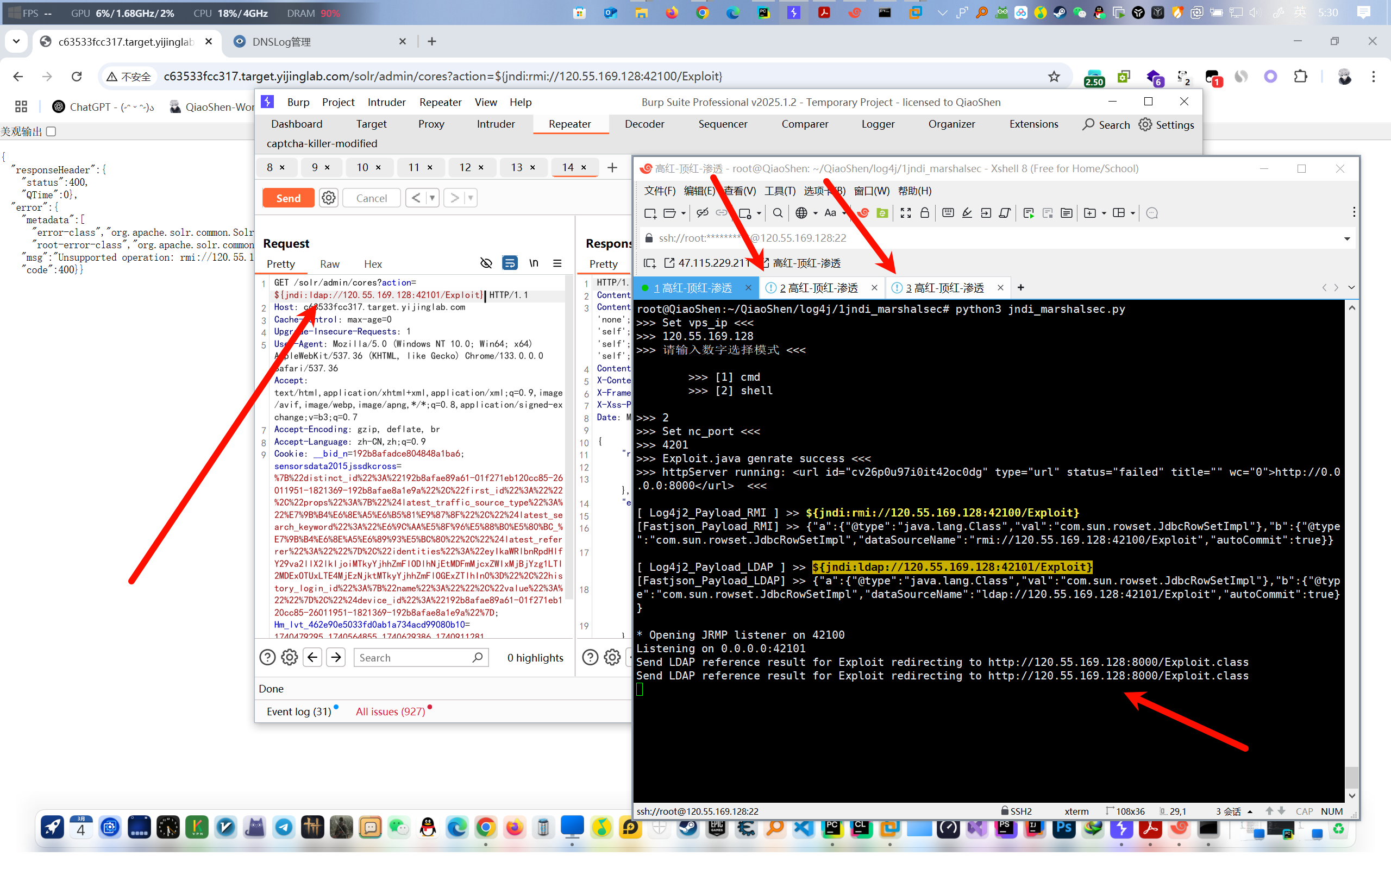Toggle hidden items eye icon in Request

[486, 263]
